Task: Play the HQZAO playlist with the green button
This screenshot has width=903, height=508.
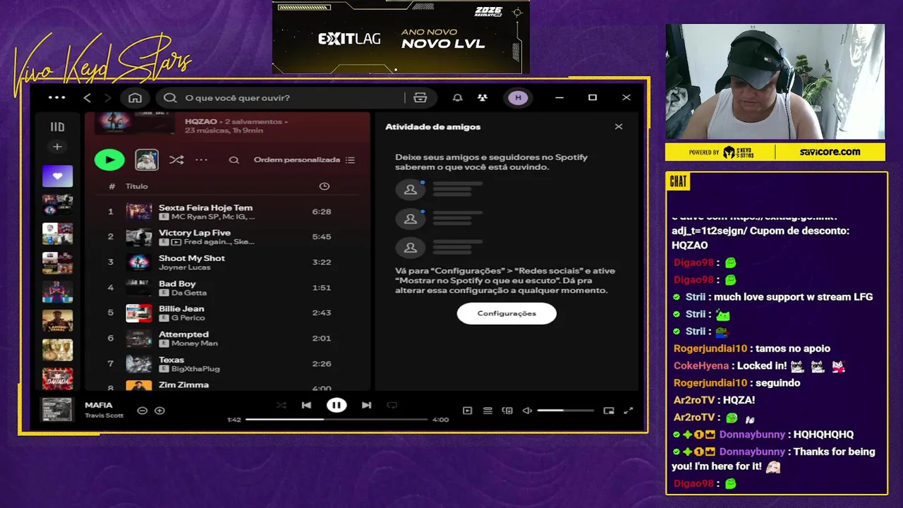Action: click(x=109, y=160)
